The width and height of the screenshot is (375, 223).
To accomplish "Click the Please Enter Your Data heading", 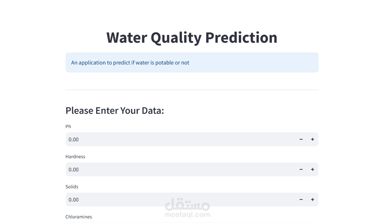I will (115, 110).
